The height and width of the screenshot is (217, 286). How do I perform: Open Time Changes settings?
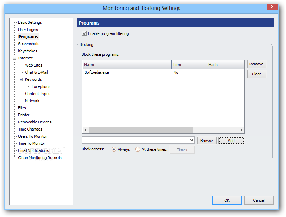coord(30,129)
